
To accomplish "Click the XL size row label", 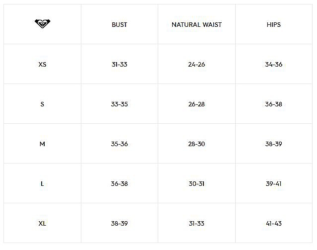I will [x=42, y=224].
